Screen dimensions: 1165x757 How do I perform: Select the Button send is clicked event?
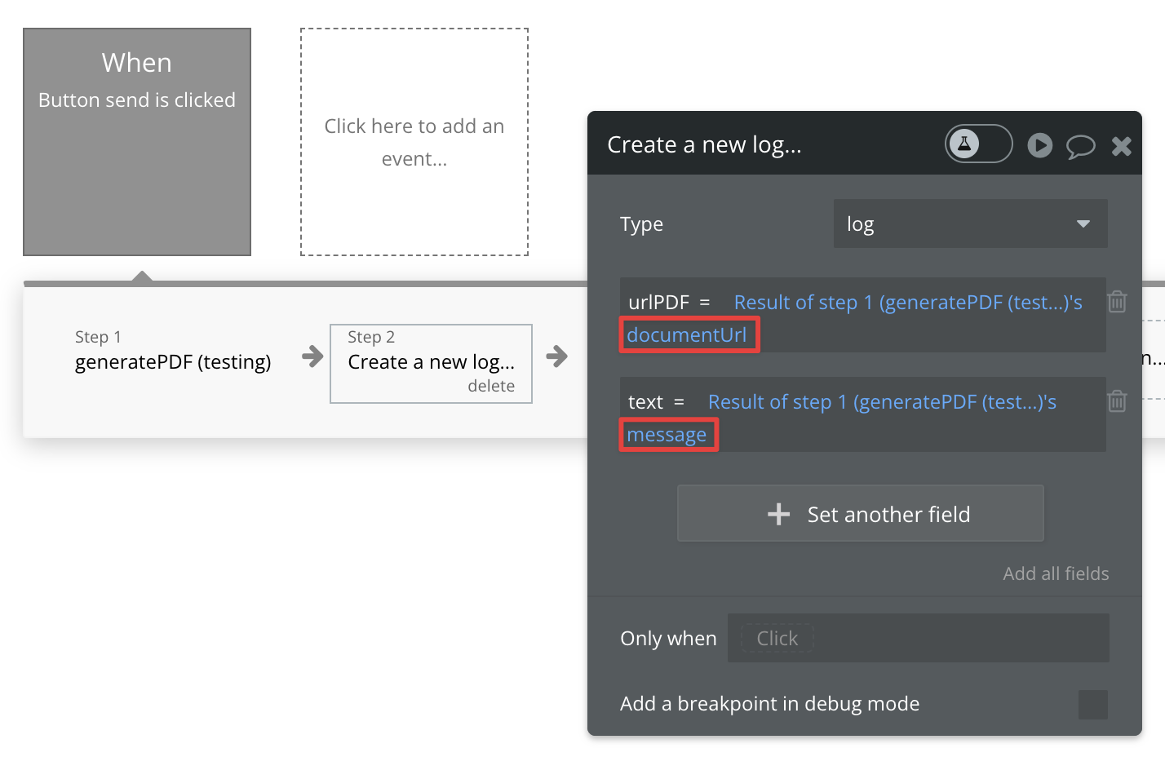click(137, 142)
